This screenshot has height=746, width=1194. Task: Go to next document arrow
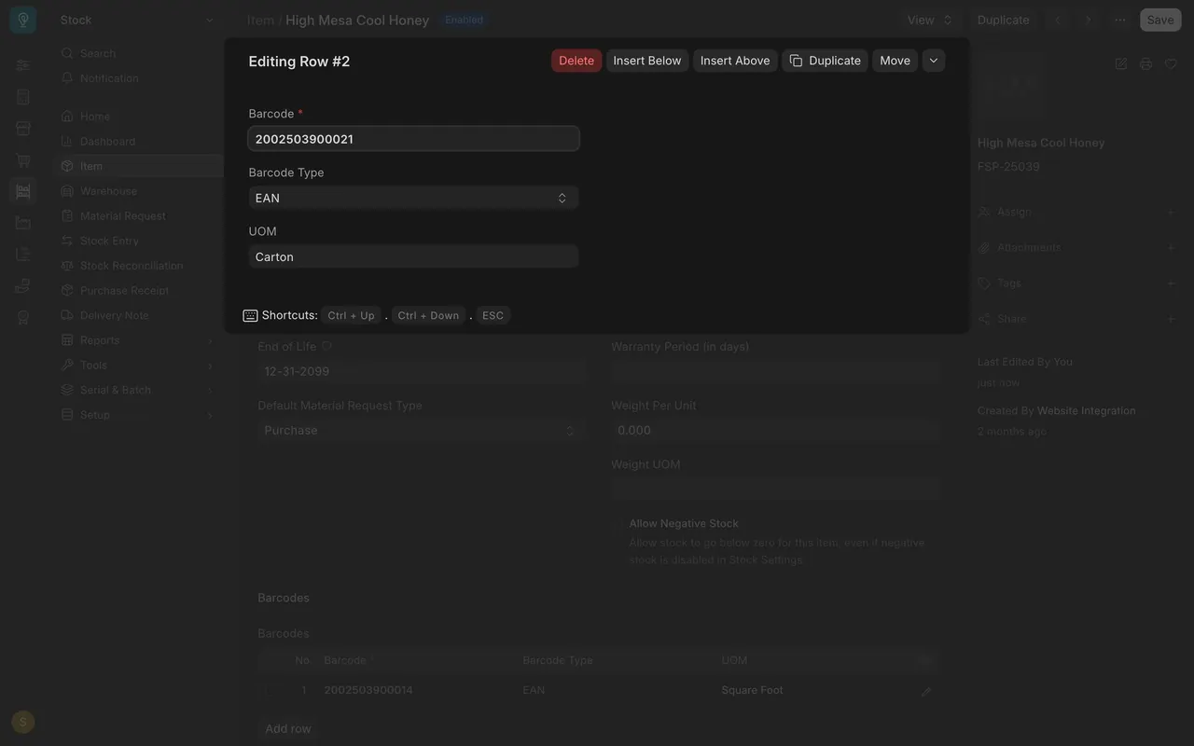tap(1088, 20)
